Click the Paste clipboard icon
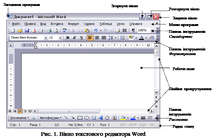This screenshot has height=139, width=217. (87, 31)
